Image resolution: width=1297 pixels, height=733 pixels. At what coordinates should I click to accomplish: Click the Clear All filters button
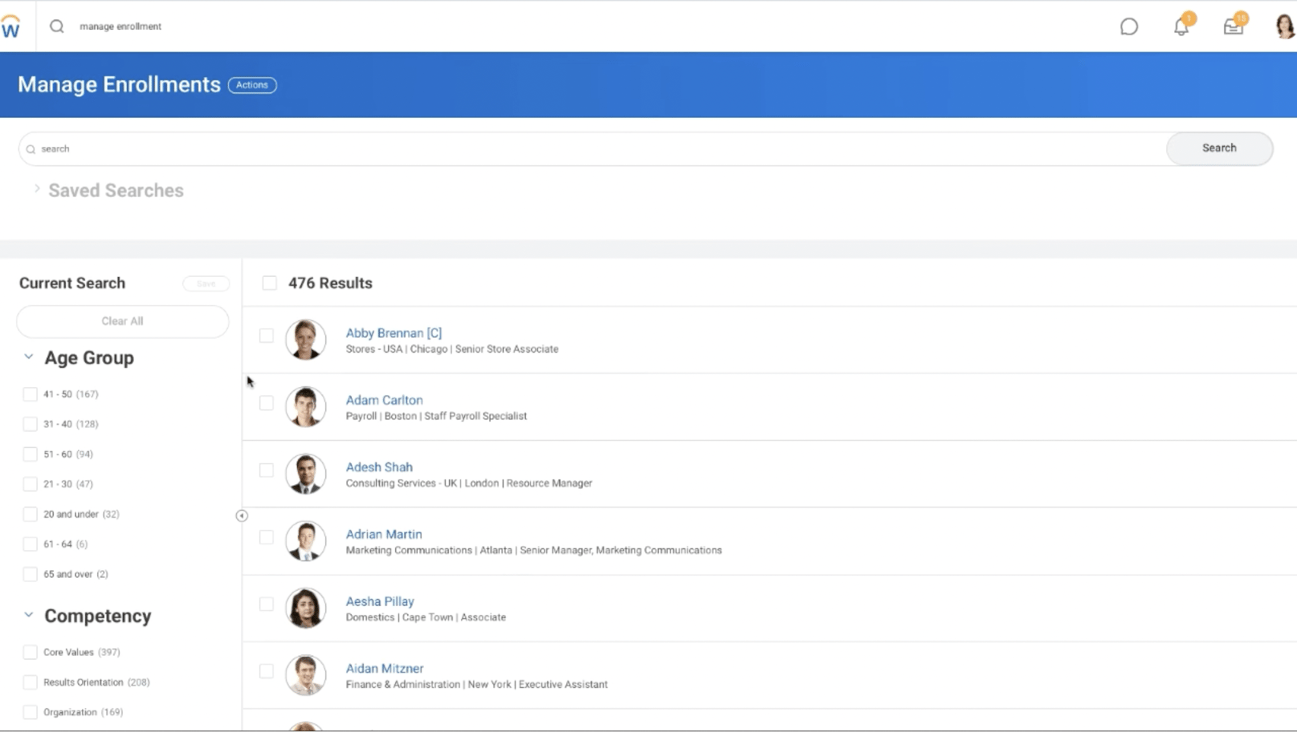[121, 320]
